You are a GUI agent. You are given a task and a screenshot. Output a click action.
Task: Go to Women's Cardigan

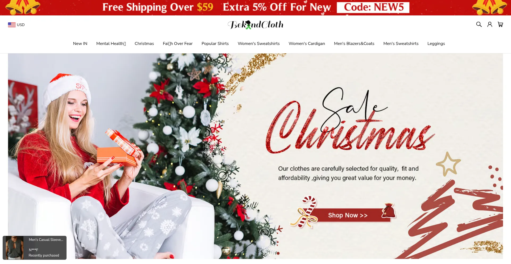(x=307, y=44)
